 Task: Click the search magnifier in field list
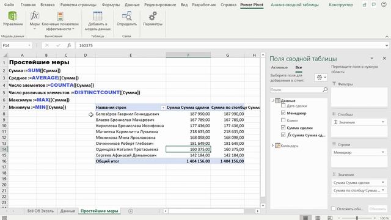coord(324,90)
